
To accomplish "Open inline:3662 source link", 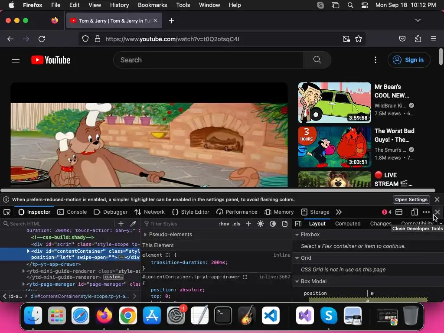I will (x=274, y=277).
